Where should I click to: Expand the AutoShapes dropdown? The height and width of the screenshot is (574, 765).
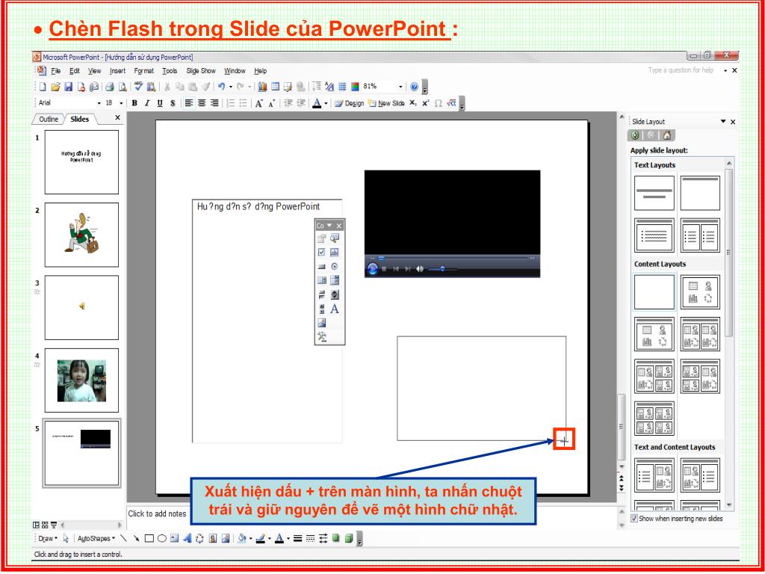[x=96, y=539]
